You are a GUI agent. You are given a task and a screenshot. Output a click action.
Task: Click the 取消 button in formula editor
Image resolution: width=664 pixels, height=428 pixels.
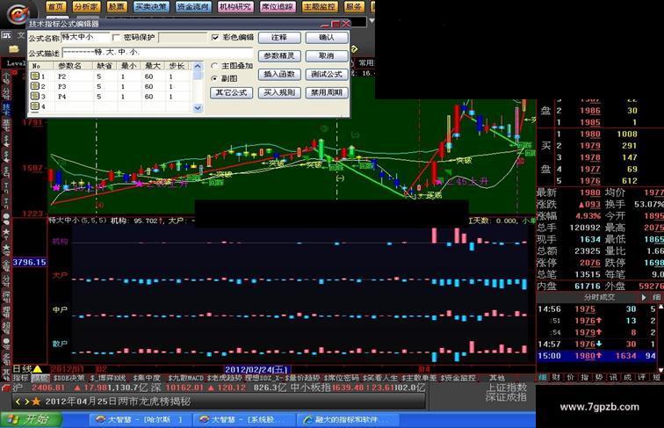(x=327, y=56)
